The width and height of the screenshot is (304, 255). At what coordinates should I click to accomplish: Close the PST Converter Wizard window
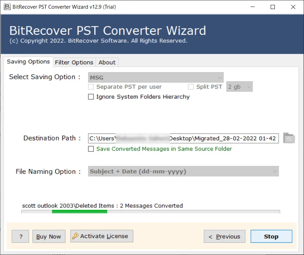[293, 7]
